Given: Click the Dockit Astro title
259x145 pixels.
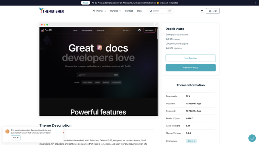Looking at the screenshot, I should coord(175,29).
